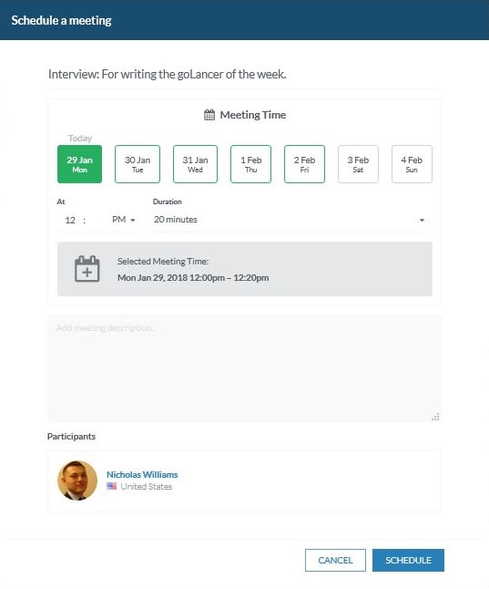Click the minutes field after the colon
This screenshot has height=589, width=489.
pos(97,220)
